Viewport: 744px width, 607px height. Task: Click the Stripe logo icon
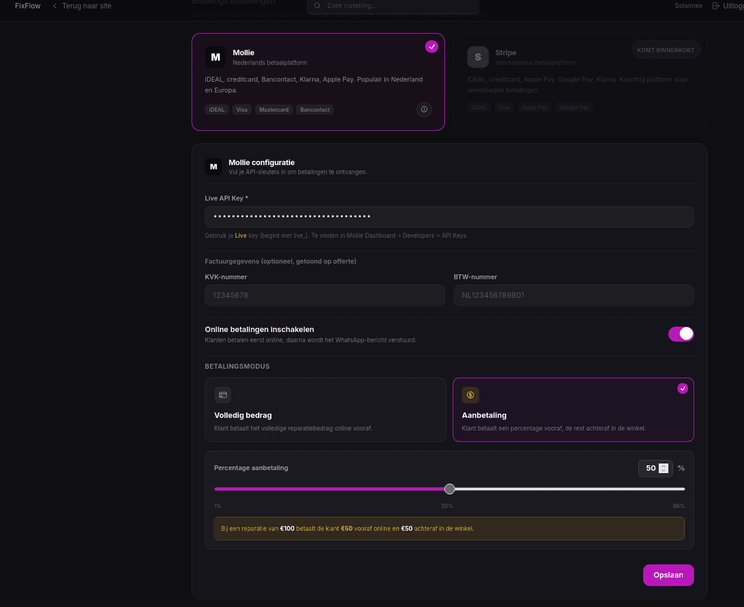(478, 57)
